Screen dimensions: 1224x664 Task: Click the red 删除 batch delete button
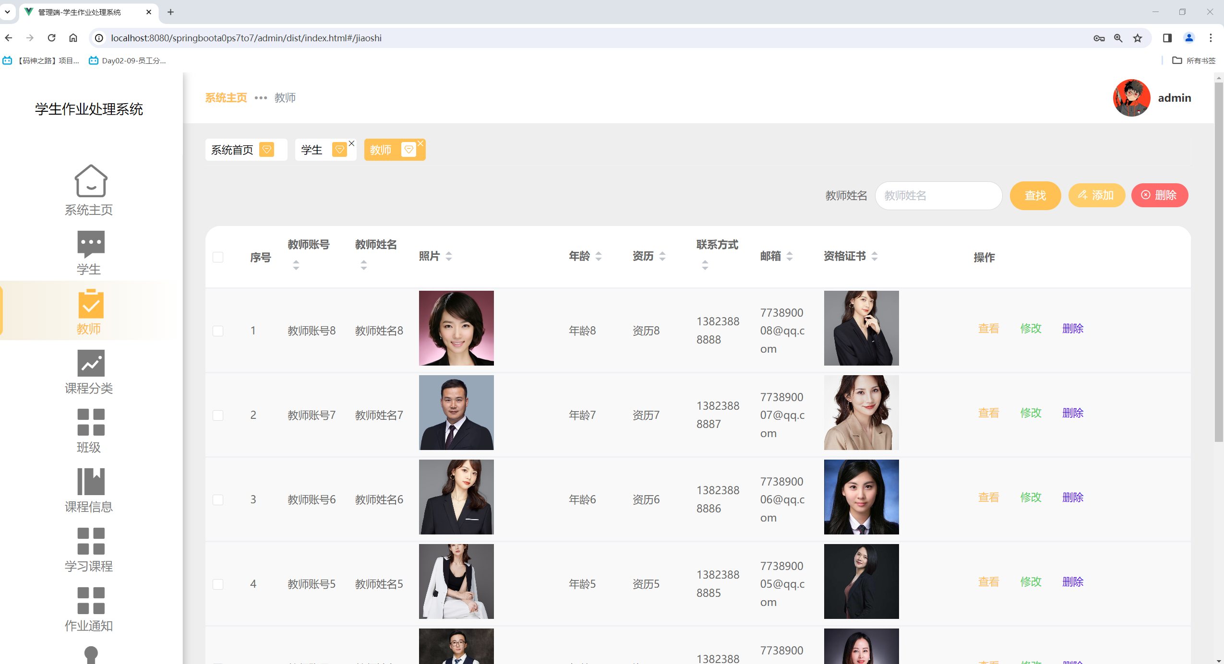pos(1160,195)
